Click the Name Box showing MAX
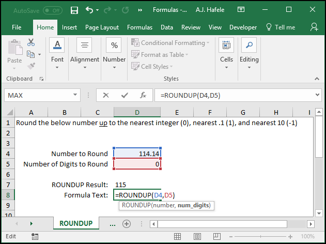The width and height of the screenshot is (326, 244). [x=38, y=95]
